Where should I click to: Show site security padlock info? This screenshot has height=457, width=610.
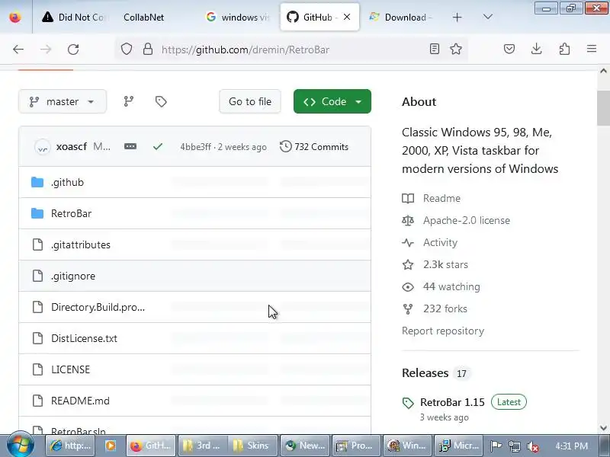pyautogui.click(x=148, y=50)
